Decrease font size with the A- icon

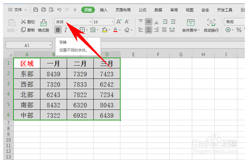tap(127, 22)
